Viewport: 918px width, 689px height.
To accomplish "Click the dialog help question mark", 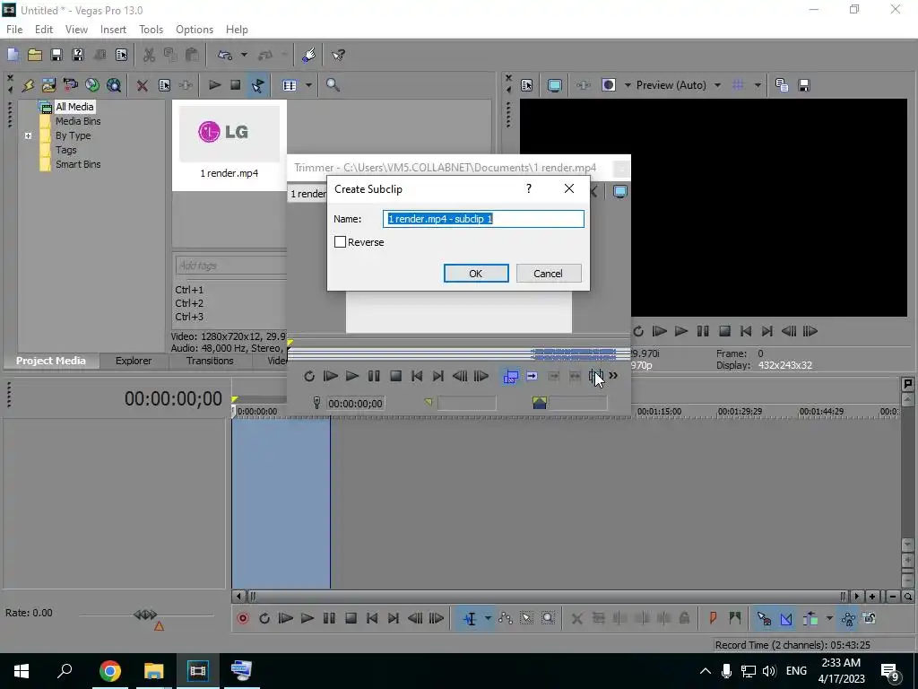I will pyautogui.click(x=529, y=188).
